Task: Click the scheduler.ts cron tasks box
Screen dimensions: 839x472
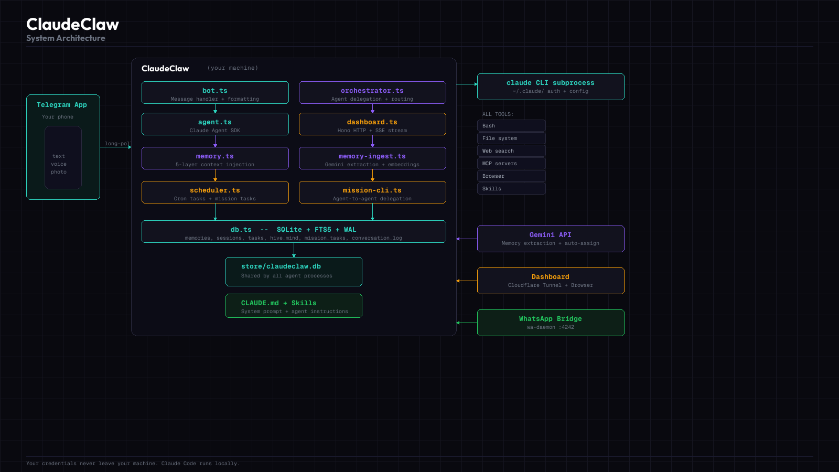Action: [215, 192]
